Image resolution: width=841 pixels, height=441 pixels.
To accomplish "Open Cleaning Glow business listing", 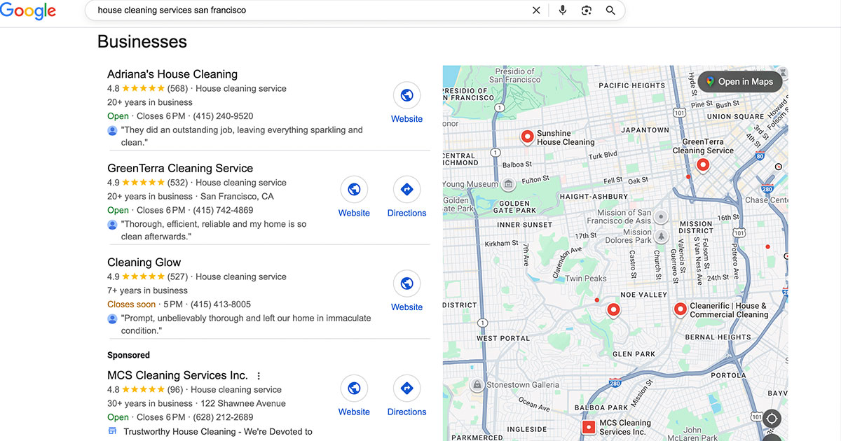I will click(x=144, y=262).
